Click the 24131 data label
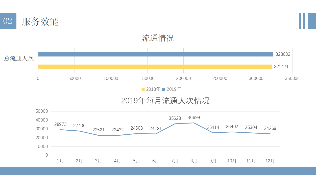This screenshot has width=316, height=175. coord(156,129)
